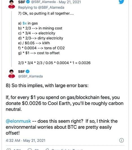Click the verified badge beside lower SBF name

[x=28, y=71]
